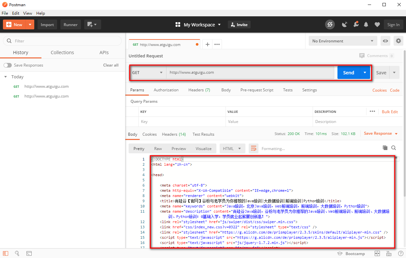Open the Pre-request Script tab
Viewport: 406px width, 258px height.
257,90
